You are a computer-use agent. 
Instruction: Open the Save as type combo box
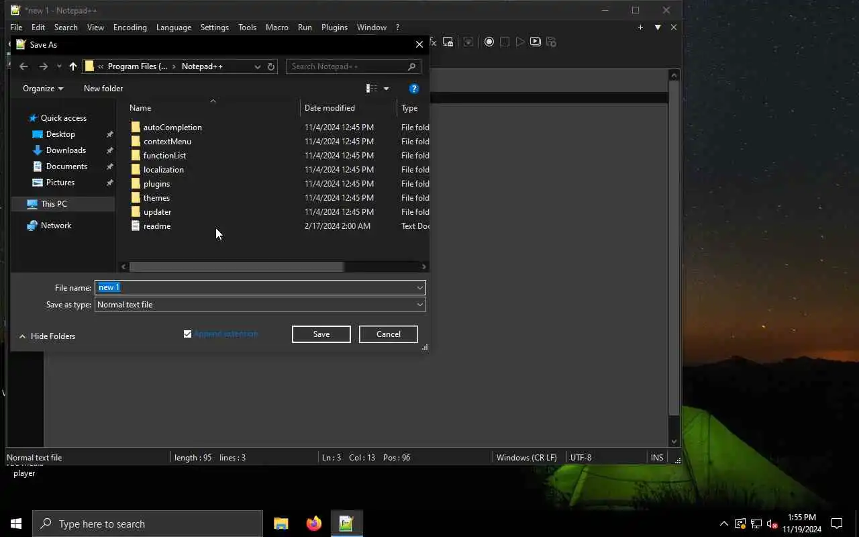pyautogui.click(x=260, y=305)
